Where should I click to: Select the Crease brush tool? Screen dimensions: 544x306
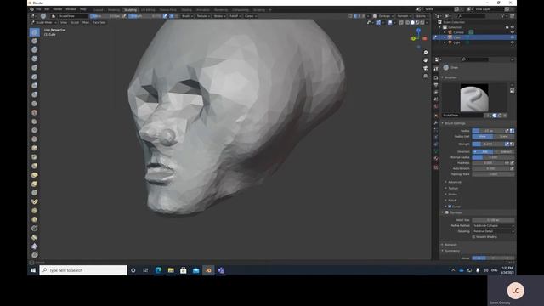pyautogui.click(x=34, y=104)
